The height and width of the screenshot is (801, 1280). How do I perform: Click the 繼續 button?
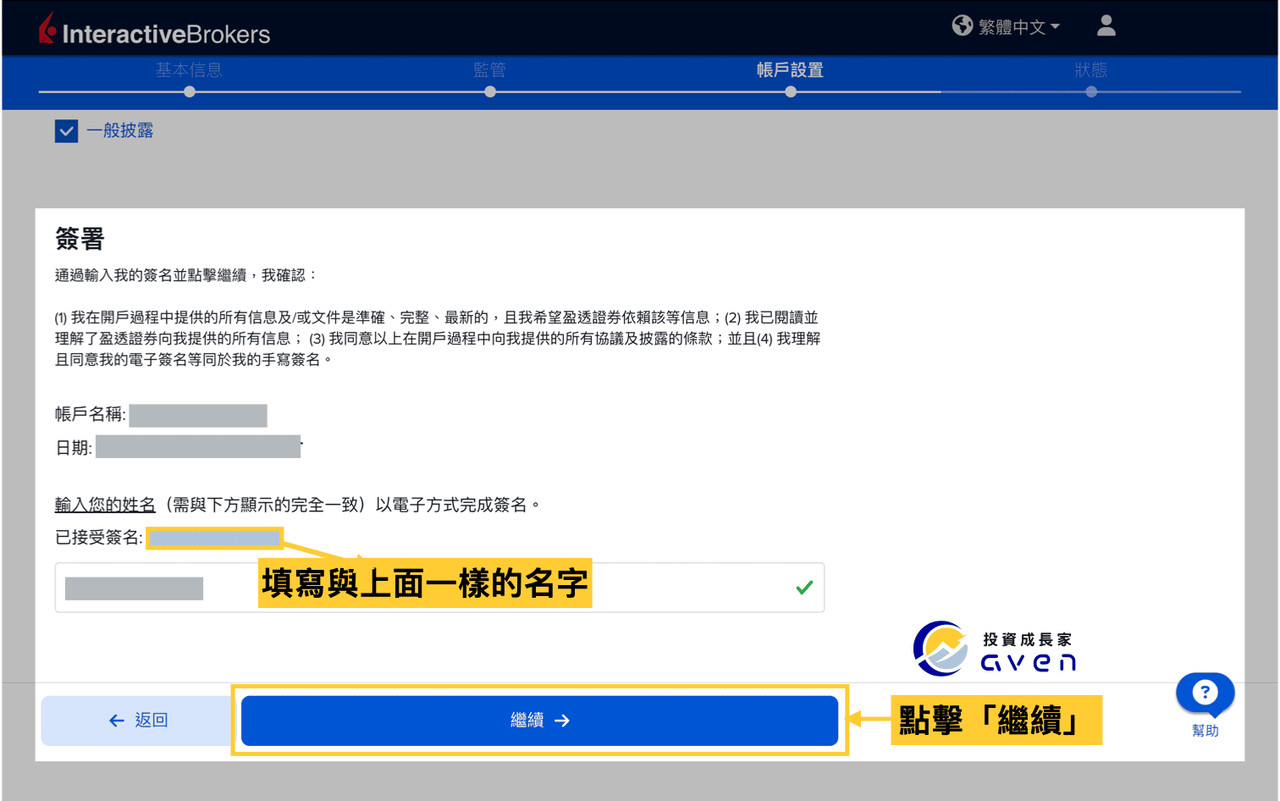tap(539, 720)
